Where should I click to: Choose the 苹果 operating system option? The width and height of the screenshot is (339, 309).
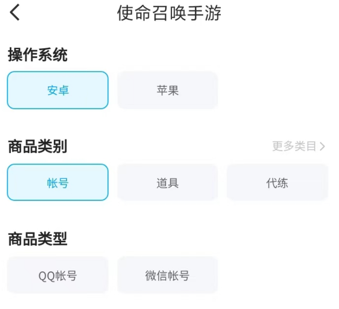point(167,90)
